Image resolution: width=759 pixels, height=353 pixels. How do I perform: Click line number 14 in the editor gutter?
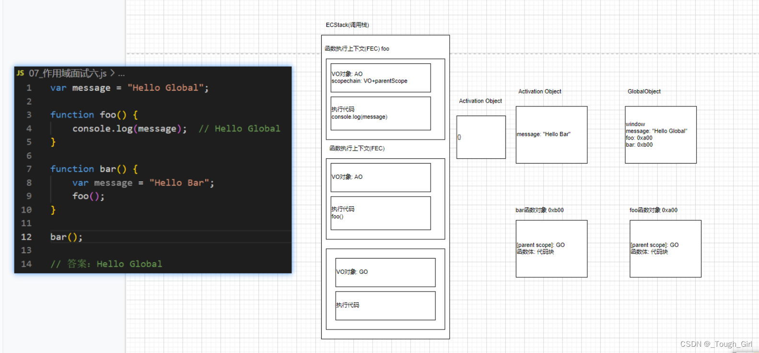click(26, 264)
